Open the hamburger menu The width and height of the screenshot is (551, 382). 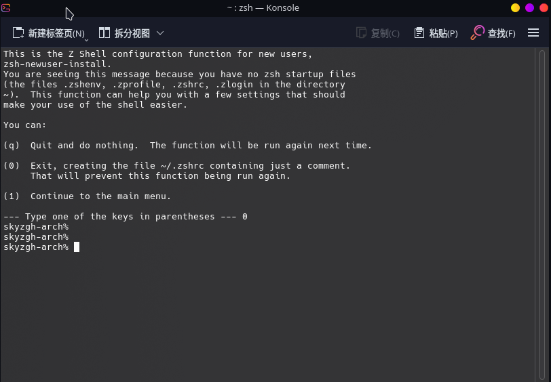533,33
